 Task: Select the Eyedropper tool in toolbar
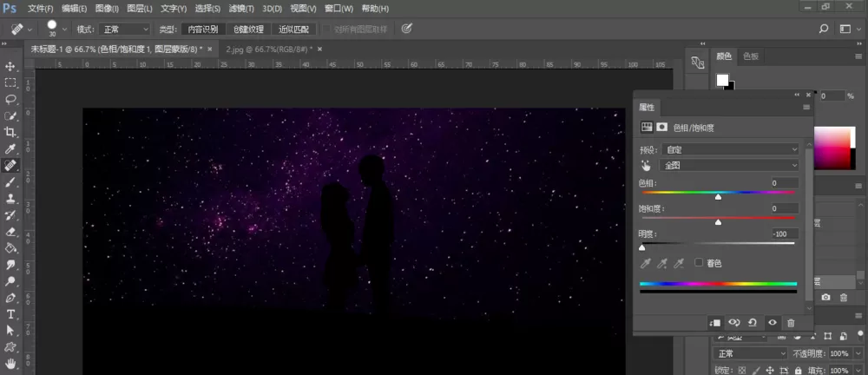click(10, 149)
